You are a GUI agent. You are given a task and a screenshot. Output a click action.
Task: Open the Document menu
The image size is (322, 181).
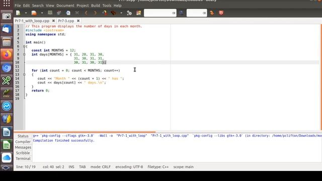(65, 6)
